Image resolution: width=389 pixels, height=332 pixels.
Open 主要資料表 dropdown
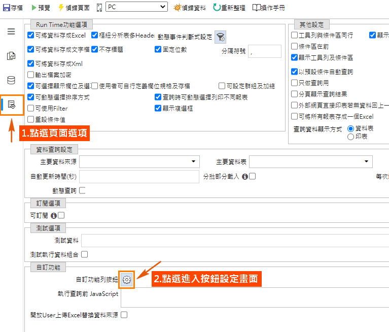(311, 161)
